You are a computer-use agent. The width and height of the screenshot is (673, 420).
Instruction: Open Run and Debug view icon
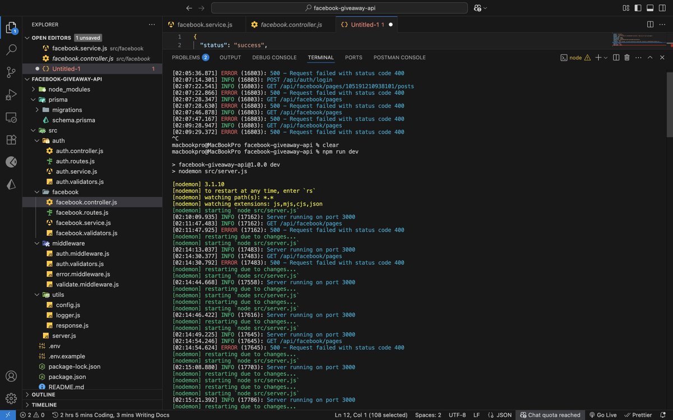click(11, 95)
